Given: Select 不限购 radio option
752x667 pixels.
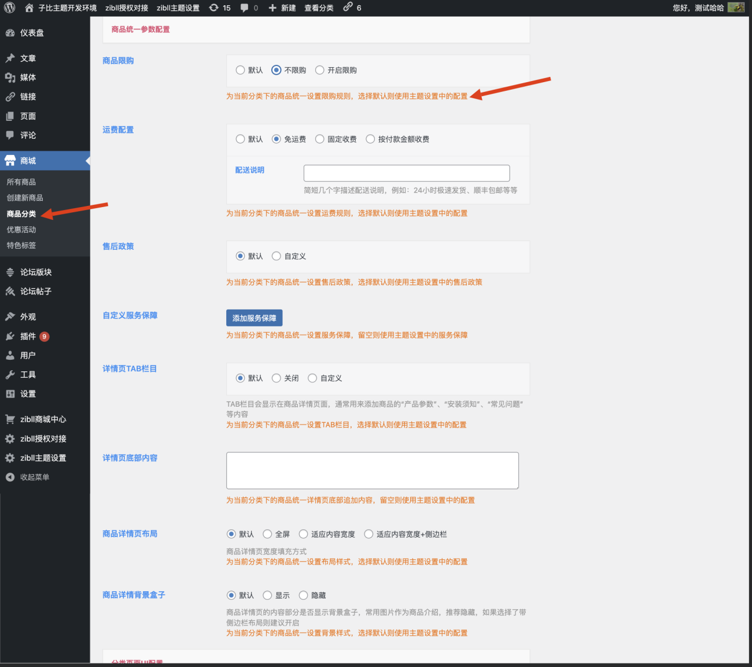Looking at the screenshot, I should 277,70.
